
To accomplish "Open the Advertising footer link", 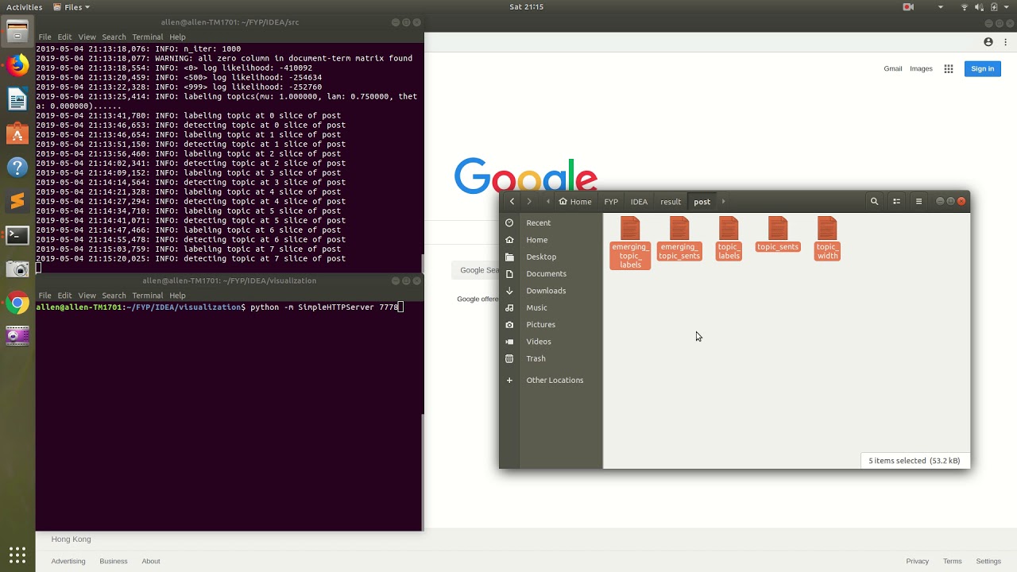I will 68,562.
